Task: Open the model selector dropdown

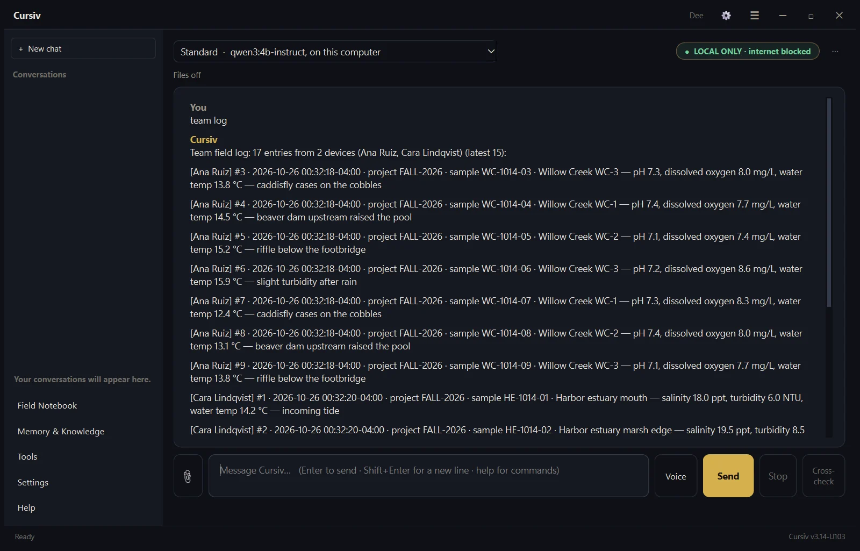Action: coord(335,52)
